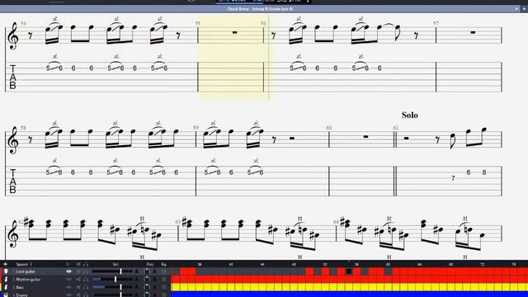The width and height of the screenshot is (528, 297).
Task: Click tab fret 7 in measure 61
Action: coord(453,178)
